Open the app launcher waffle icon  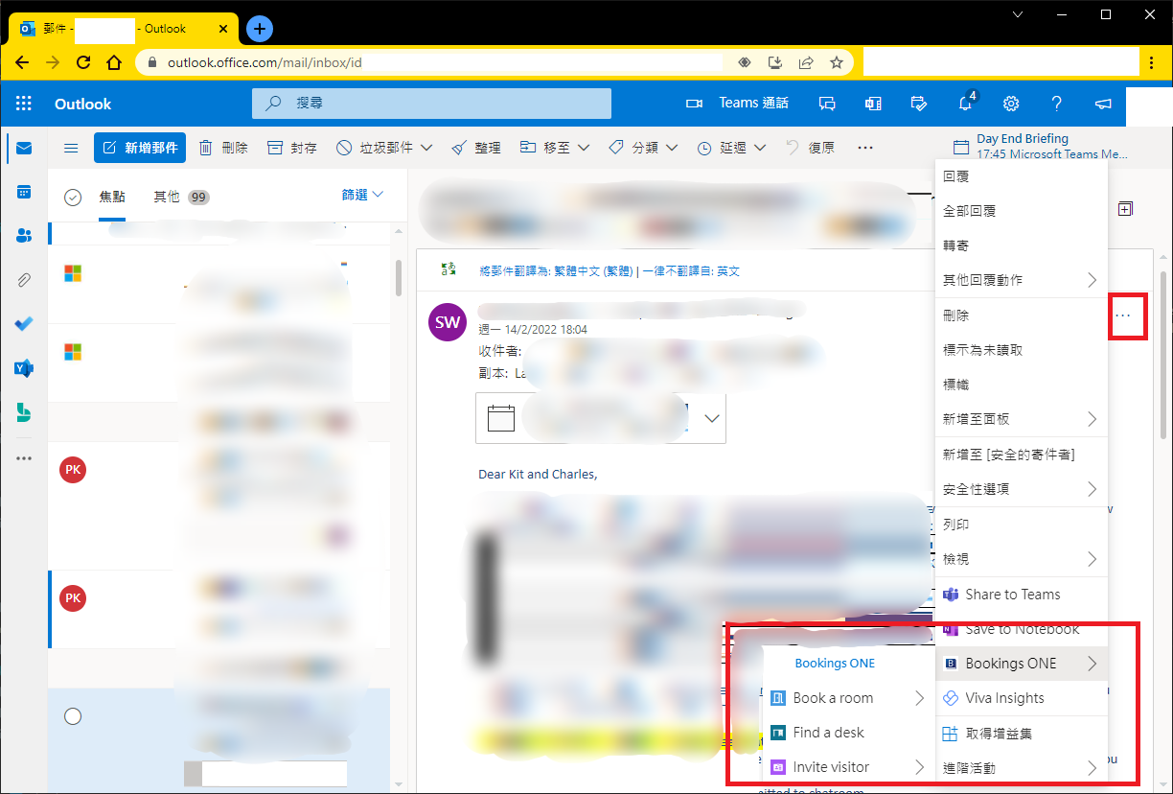click(24, 104)
